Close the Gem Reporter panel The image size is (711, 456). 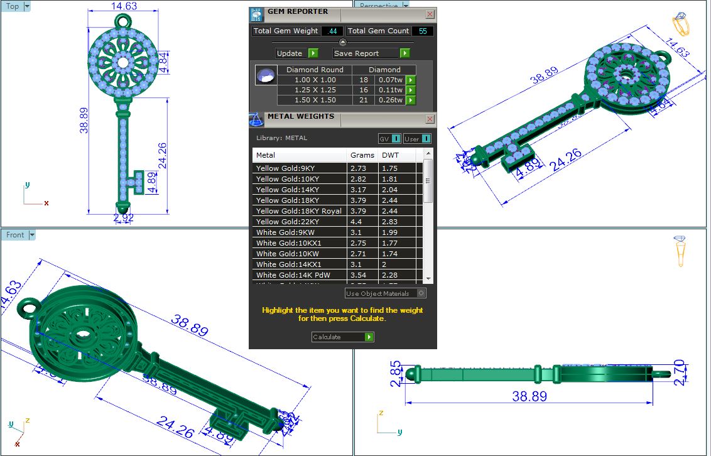[x=430, y=14]
